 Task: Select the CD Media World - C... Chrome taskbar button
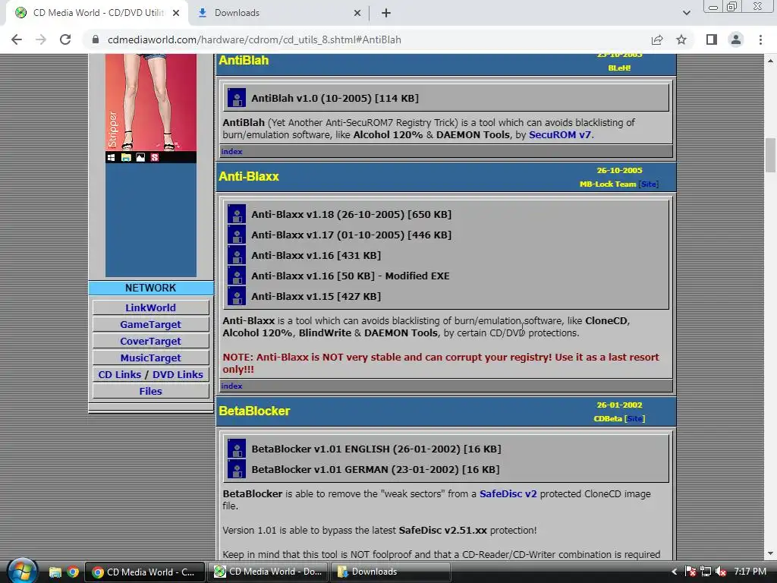click(x=145, y=572)
